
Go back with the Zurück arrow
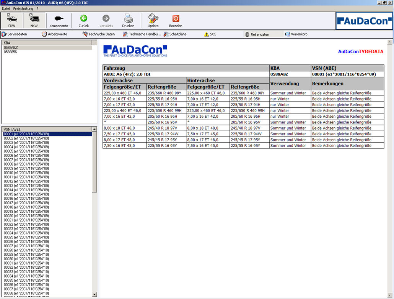coord(83,21)
